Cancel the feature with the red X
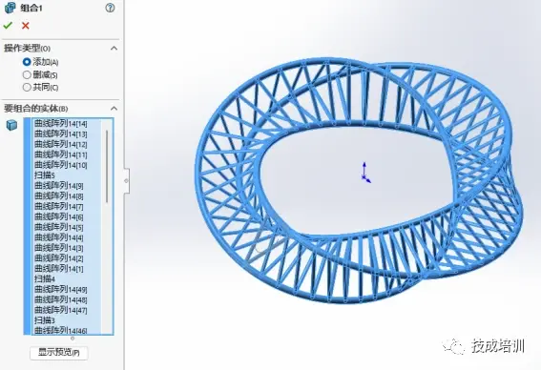This screenshot has height=370, width=541. pos(26,26)
